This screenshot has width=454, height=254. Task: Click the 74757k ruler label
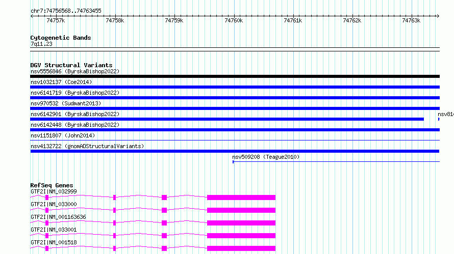pos(56,20)
